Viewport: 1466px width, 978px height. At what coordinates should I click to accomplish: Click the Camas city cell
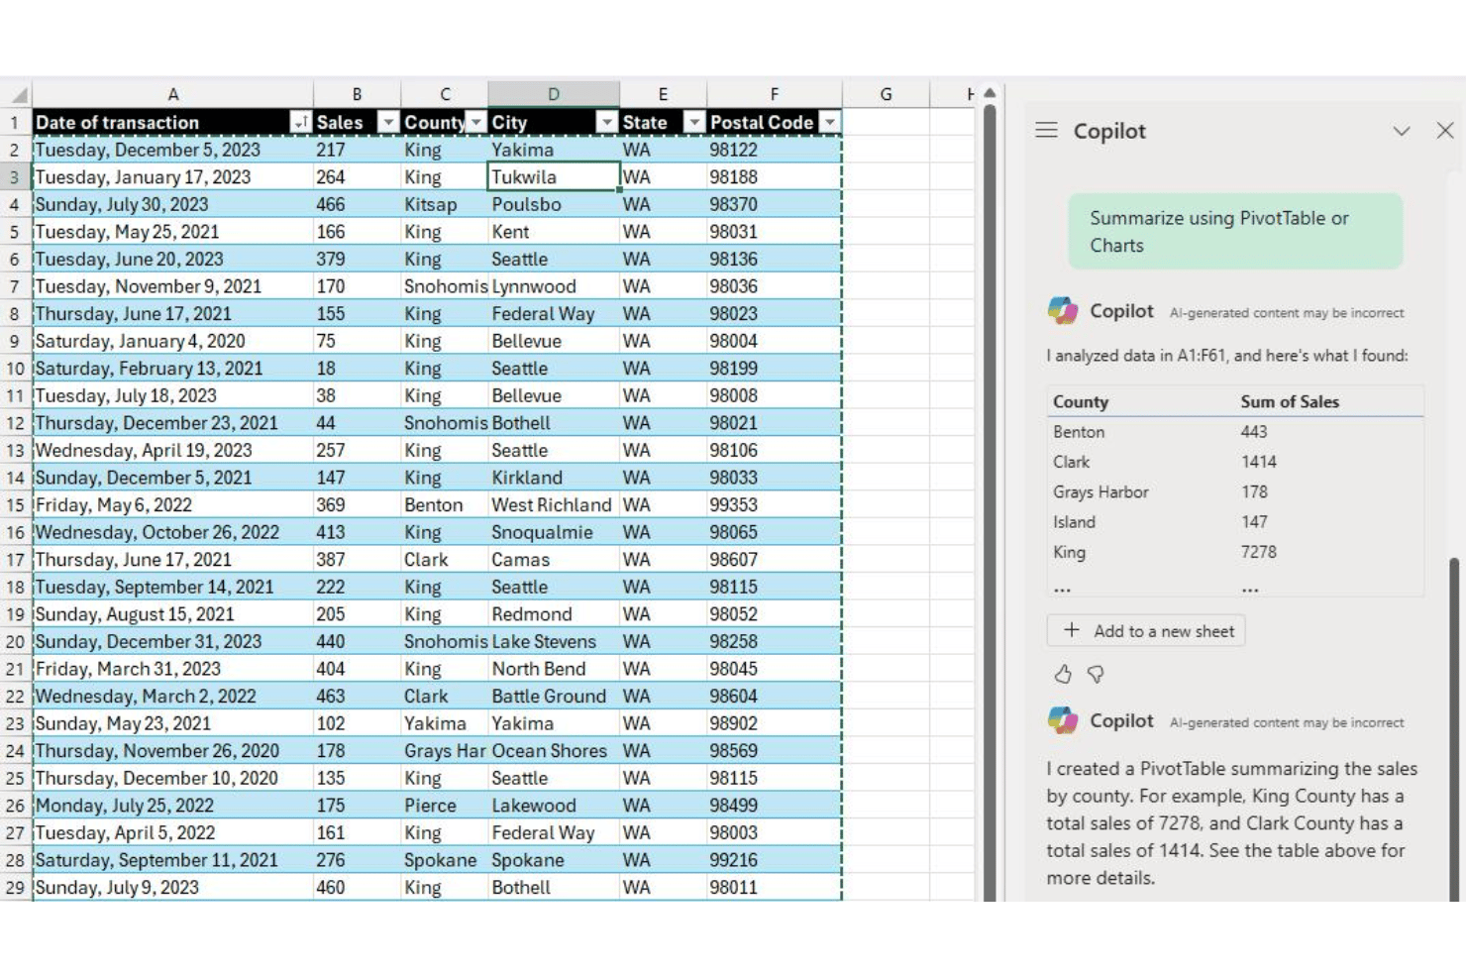click(x=554, y=560)
